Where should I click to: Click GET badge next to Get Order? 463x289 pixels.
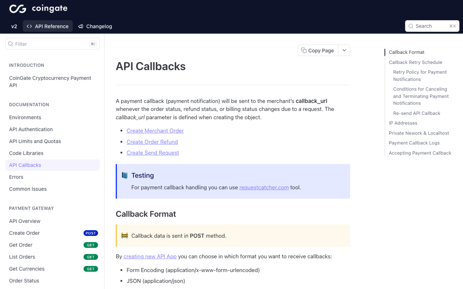(x=91, y=245)
